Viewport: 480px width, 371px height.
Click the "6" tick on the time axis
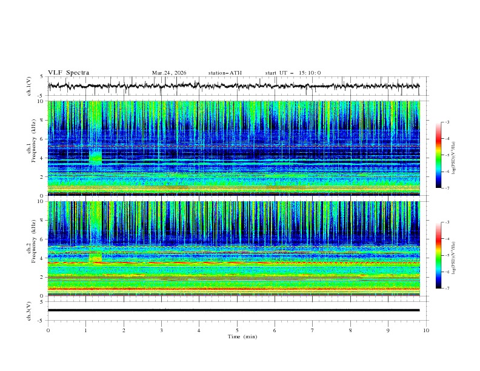275,330
